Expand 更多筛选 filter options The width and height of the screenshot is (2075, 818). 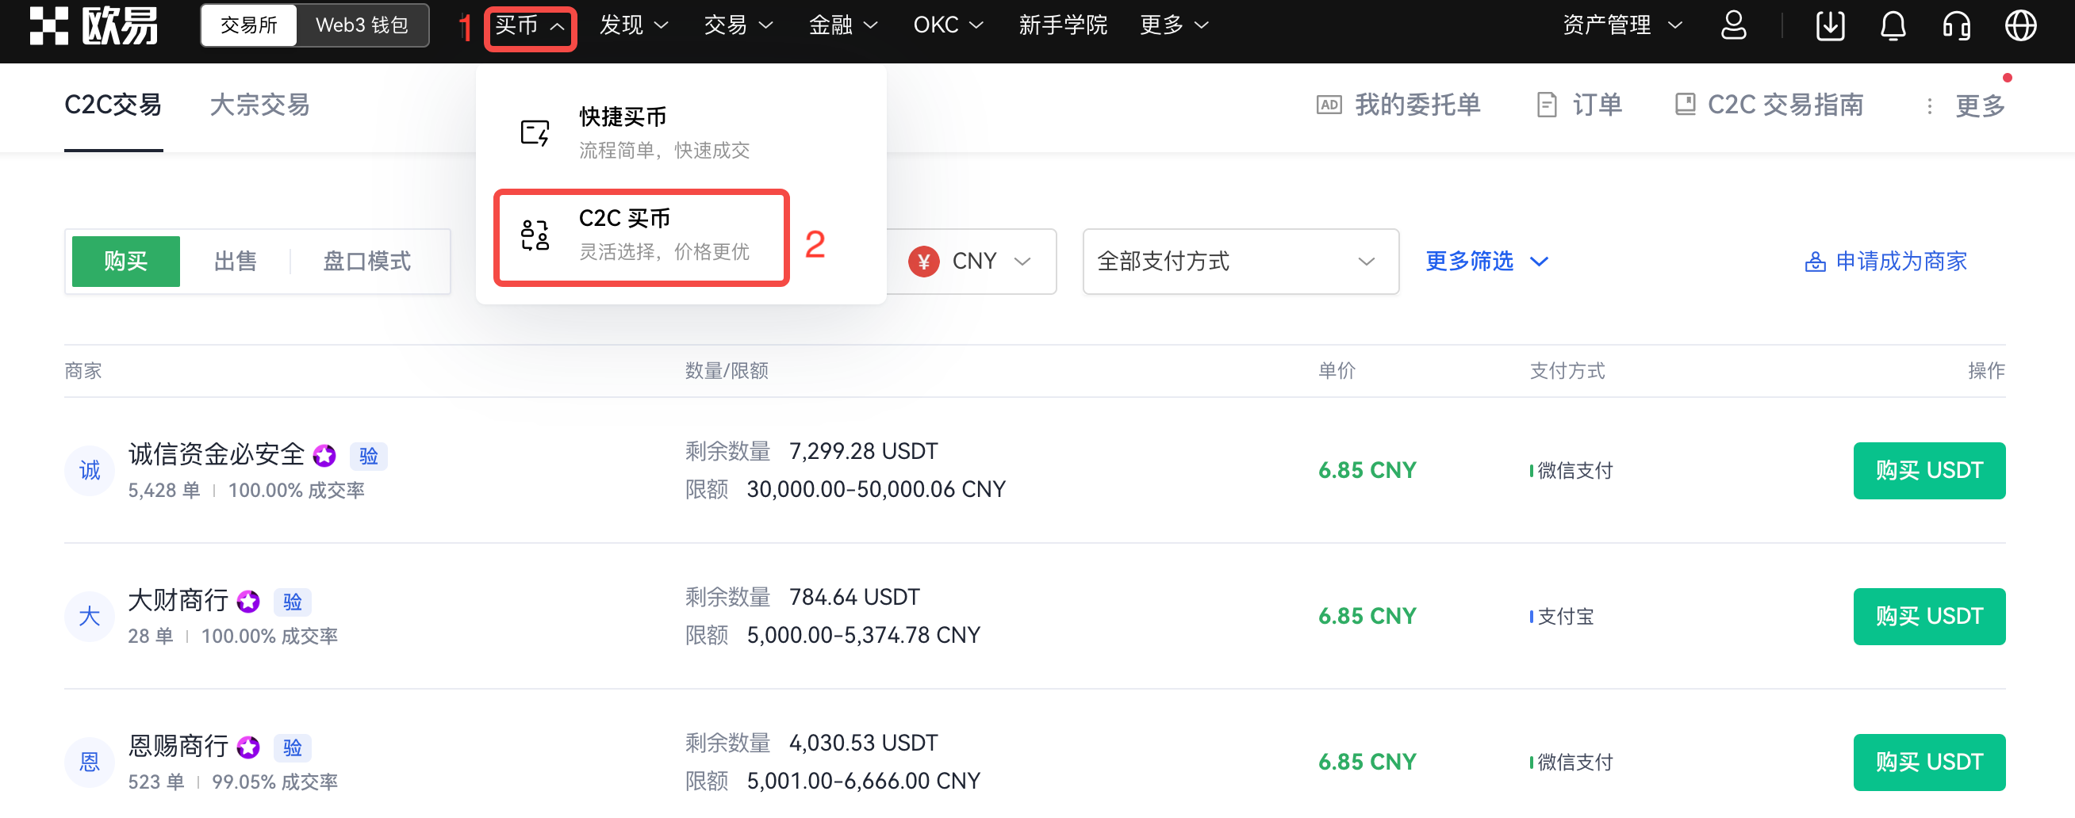1486,261
